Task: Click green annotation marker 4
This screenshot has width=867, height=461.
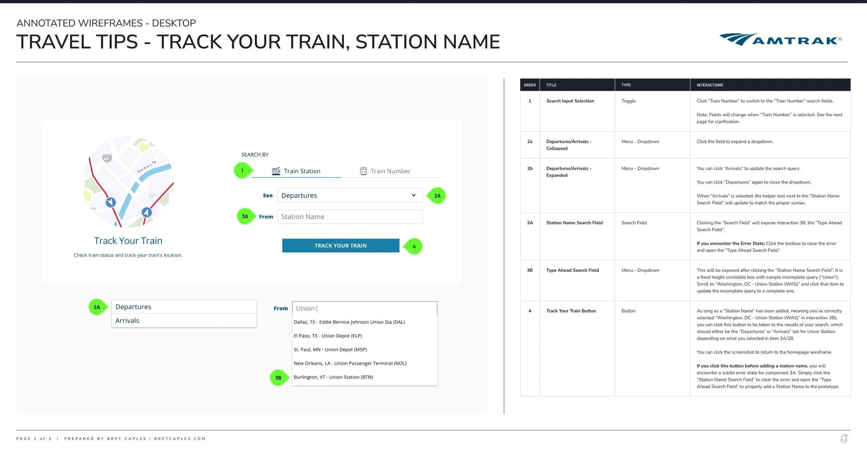Action: [414, 246]
